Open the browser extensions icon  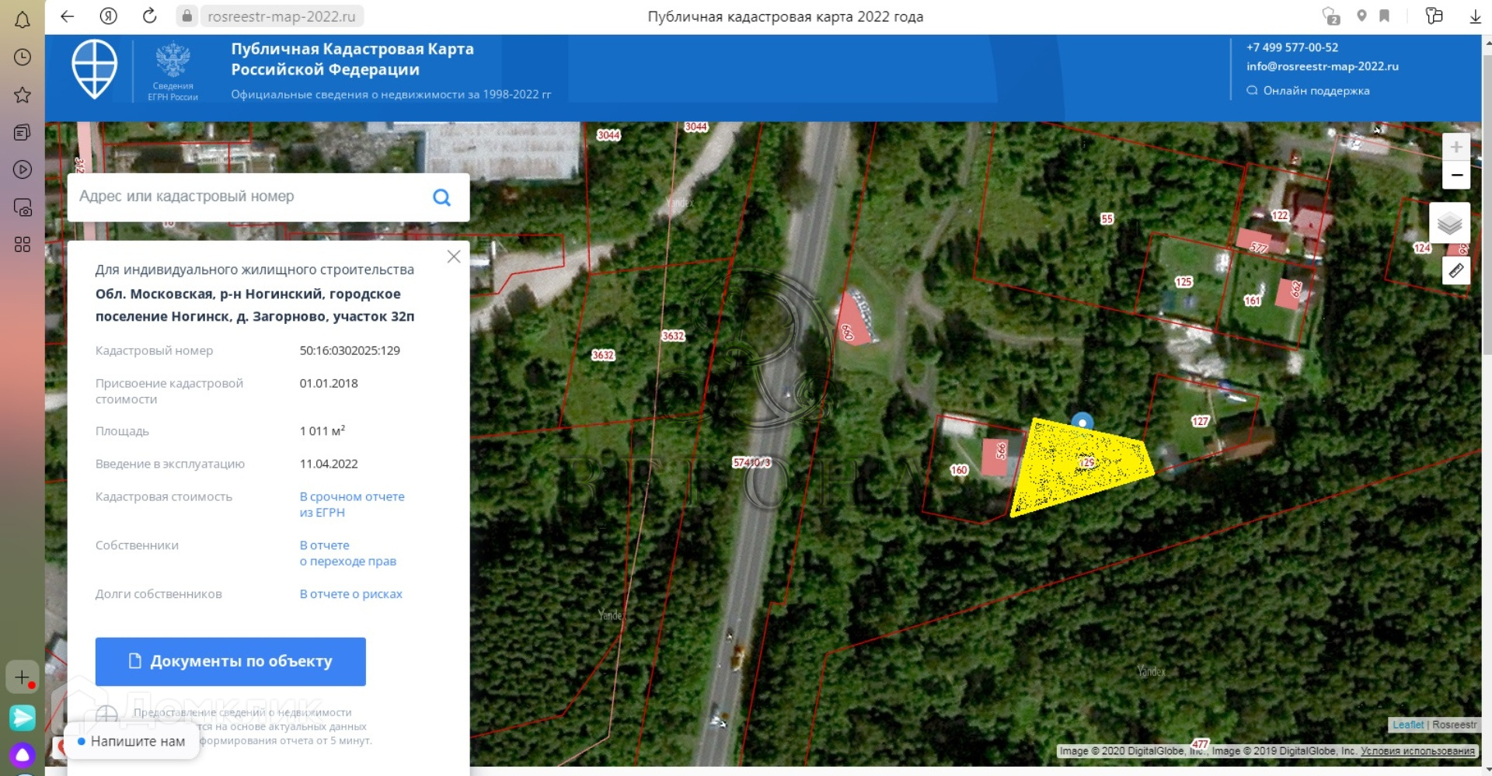coord(1434,16)
